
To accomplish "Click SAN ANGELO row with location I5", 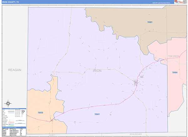I will click(x=12, y=132).
